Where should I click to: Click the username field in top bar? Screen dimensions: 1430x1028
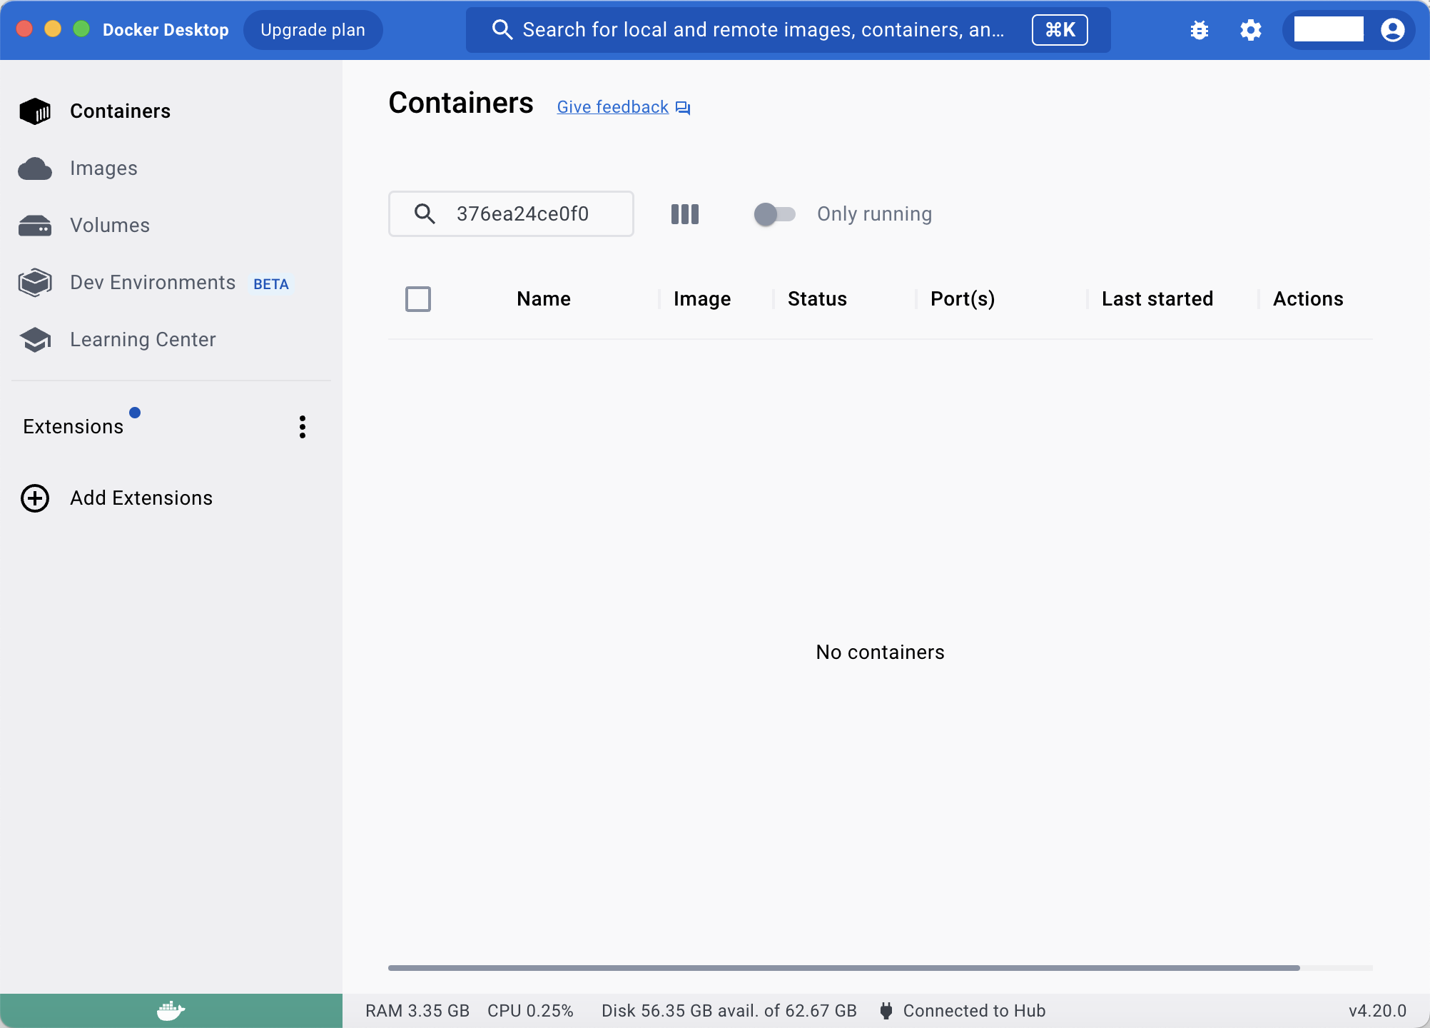(x=1329, y=29)
